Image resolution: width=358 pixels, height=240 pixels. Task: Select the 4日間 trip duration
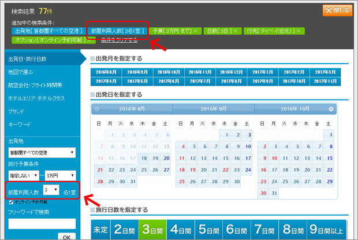coord(181,230)
